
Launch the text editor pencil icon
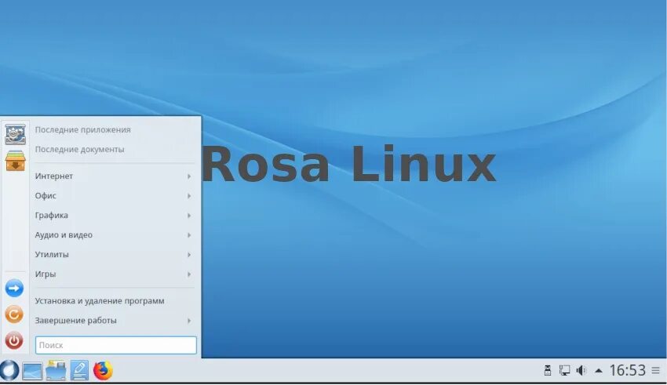coord(79,371)
